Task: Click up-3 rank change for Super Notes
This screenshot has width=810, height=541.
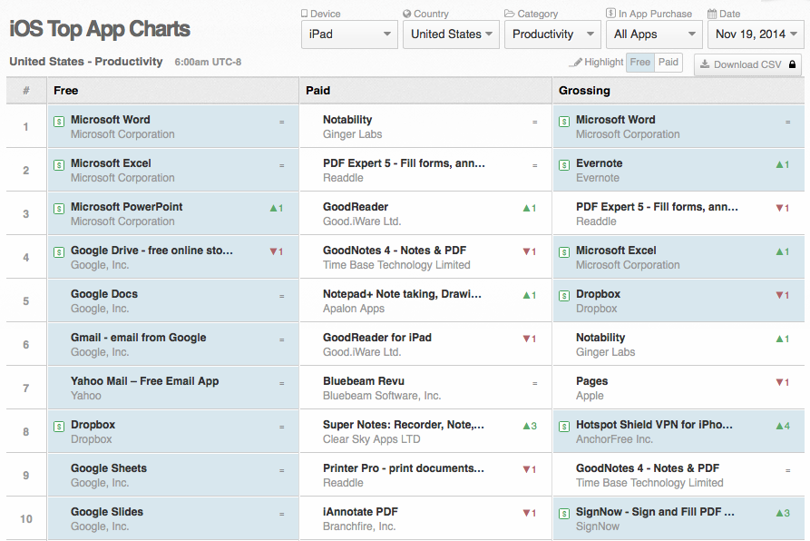Action: pyautogui.click(x=530, y=426)
